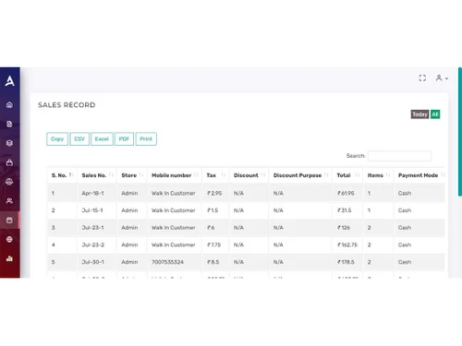Focus the Search input field
462x346 pixels.
[399, 156]
